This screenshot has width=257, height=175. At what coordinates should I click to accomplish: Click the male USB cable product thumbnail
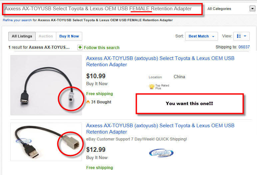pyautogui.click(x=46, y=142)
